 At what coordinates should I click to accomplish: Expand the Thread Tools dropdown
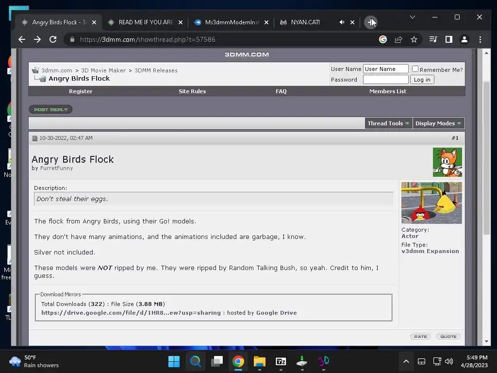(389, 123)
